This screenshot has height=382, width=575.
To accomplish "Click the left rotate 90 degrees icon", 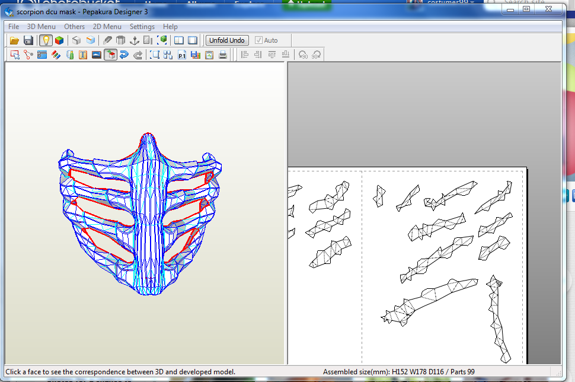I will click(303, 55).
